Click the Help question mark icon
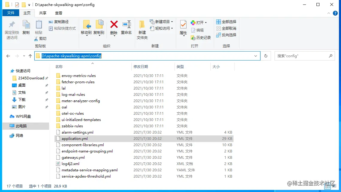The width and height of the screenshot is (341, 192). coord(335,13)
